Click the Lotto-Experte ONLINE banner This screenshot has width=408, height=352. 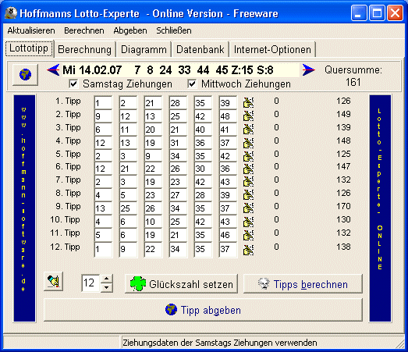pos(380,208)
